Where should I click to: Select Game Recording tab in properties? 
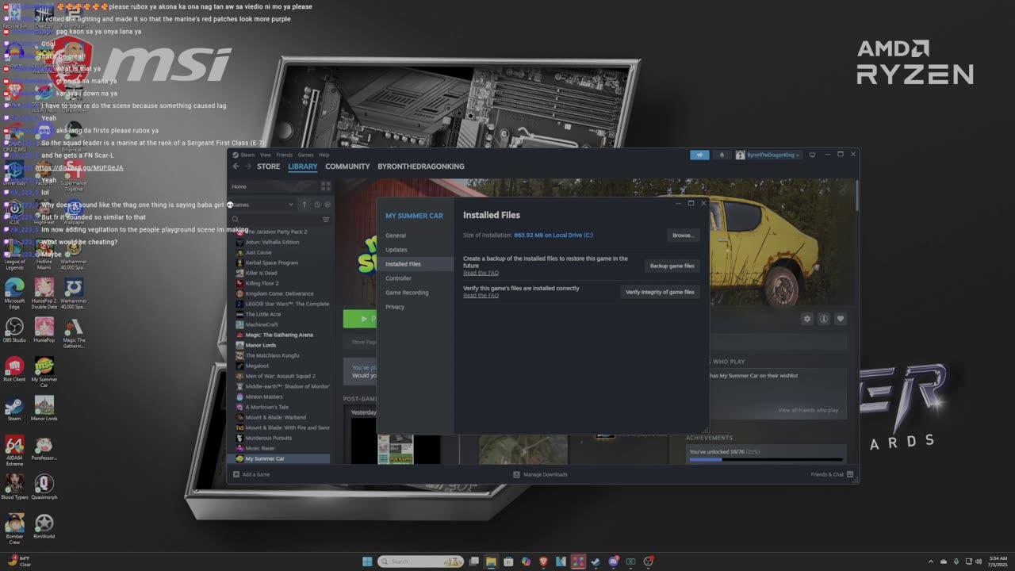click(x=407, y=293)
